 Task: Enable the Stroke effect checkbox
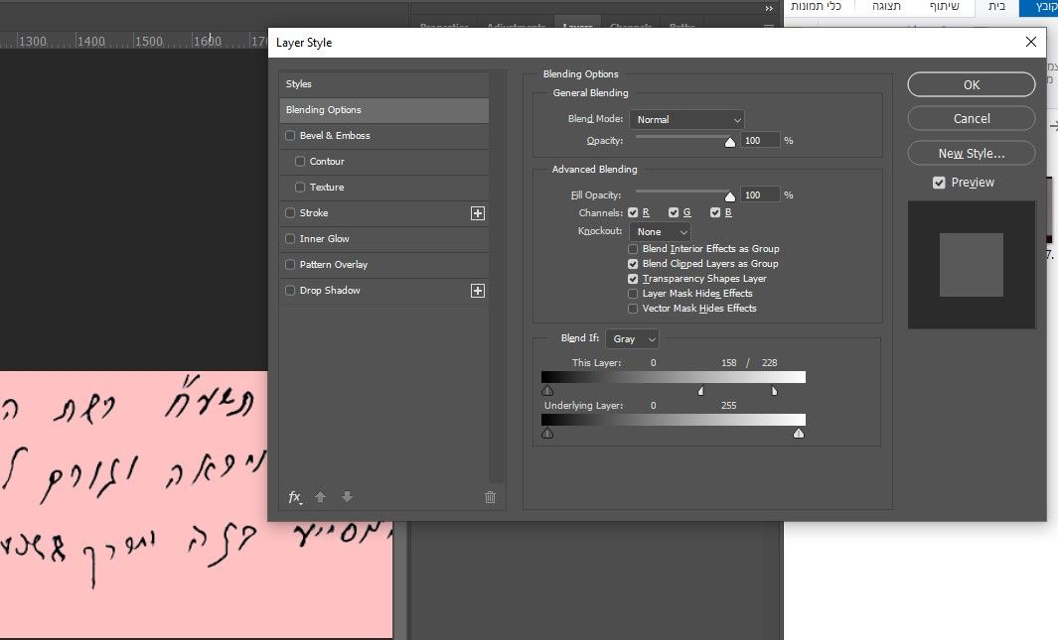coord(290,213)
